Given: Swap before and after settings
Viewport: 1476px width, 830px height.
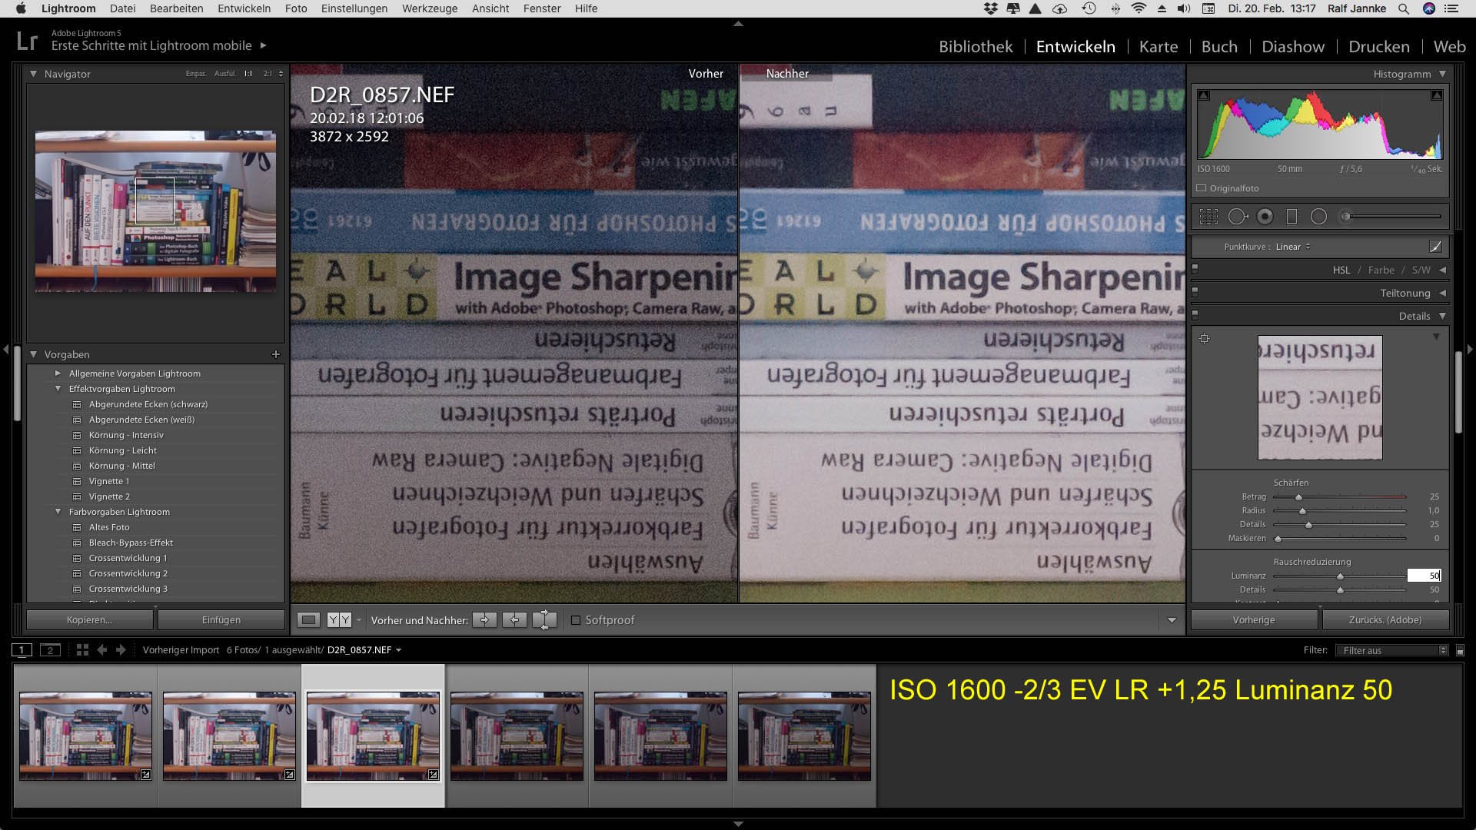Looking at the screenshot, I should (x=544, y=620).
